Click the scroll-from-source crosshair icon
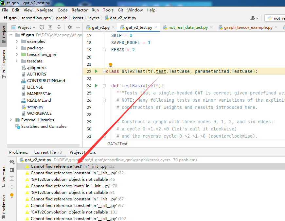This screenshot has height=221, width=285. [42, 27]
